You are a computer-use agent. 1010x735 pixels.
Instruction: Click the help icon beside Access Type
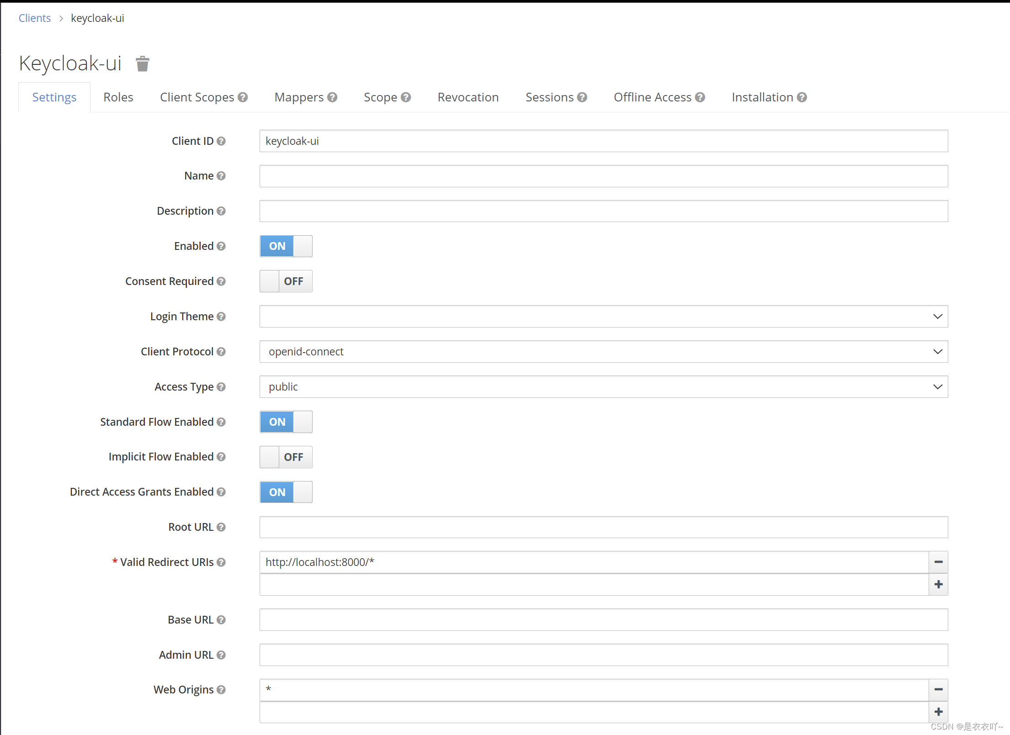click(x=221, y=387)
